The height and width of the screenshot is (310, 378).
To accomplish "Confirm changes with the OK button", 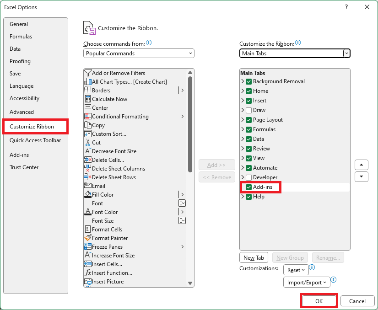I will [319, 301].
